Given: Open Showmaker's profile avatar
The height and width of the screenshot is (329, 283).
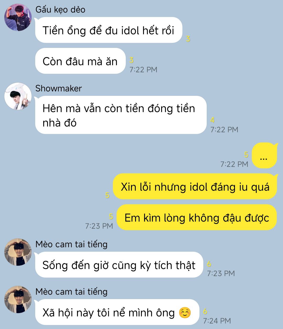Looking at the screenshot, I should (x=18, y=96).
